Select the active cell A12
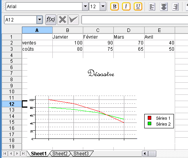 click(25, 104)
